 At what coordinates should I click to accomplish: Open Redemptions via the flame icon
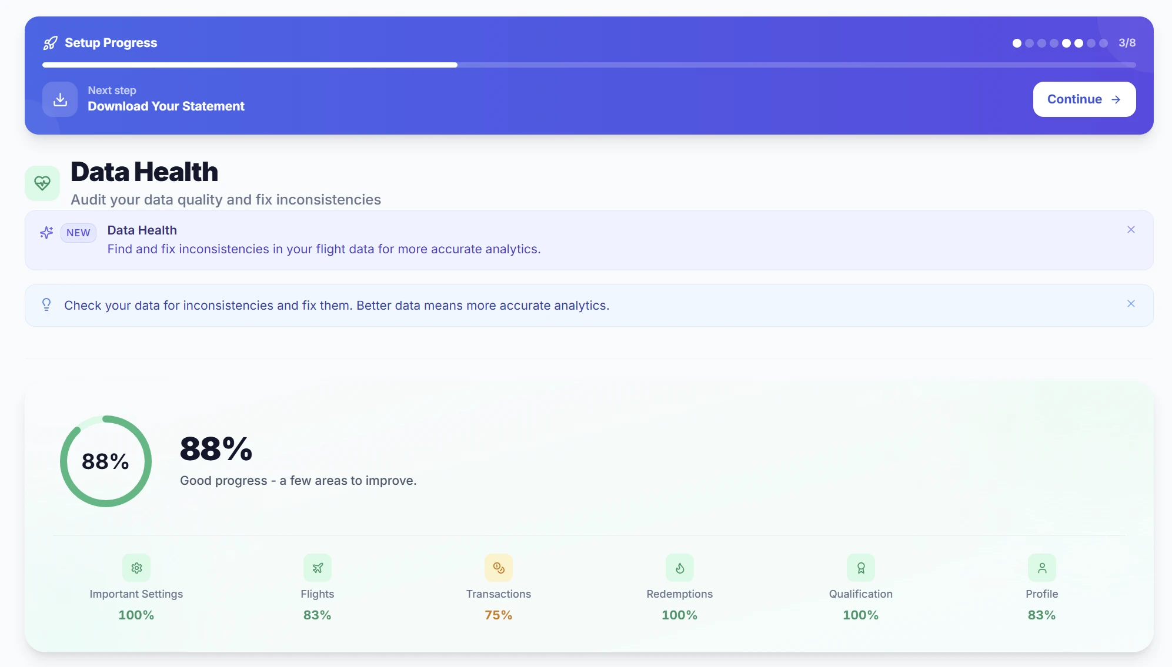tap(680, 568)
